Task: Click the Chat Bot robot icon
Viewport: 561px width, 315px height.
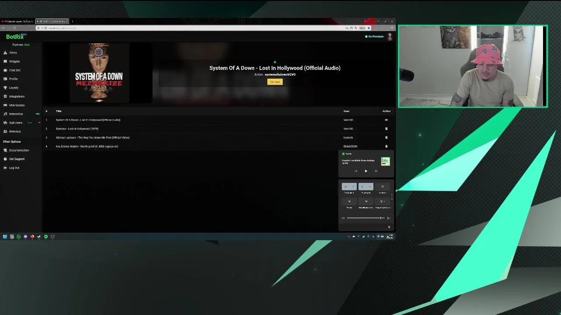Action: coord(5,70)
